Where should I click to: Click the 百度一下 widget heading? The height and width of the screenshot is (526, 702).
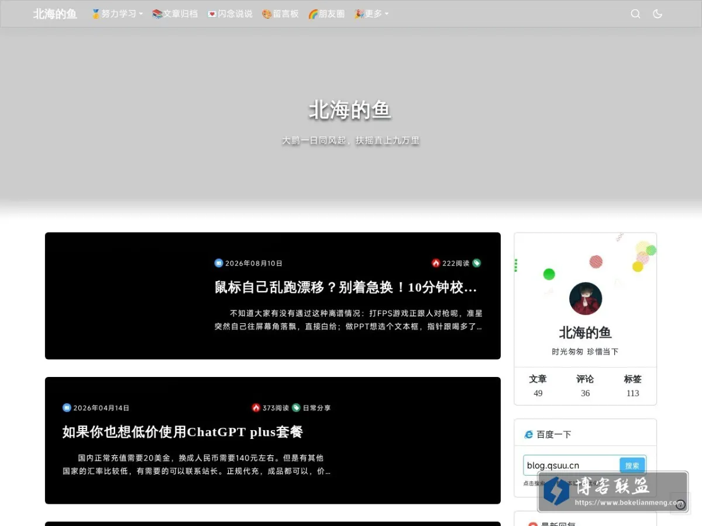pyautogui.click(x=554, y=434)
